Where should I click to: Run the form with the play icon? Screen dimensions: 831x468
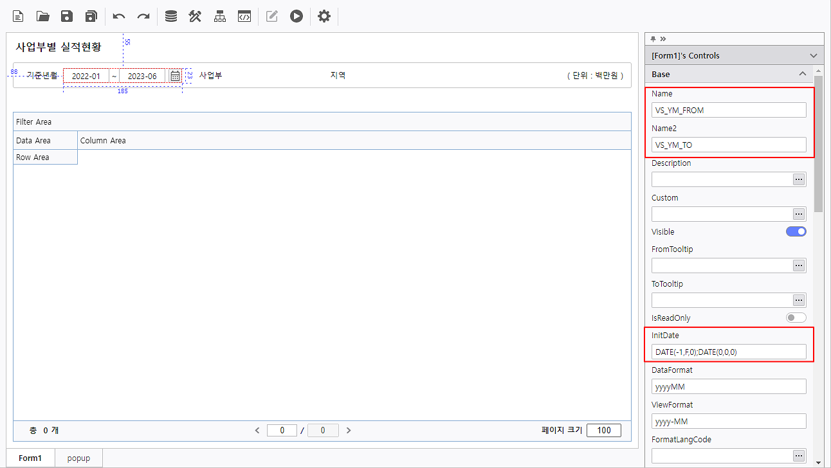(x=296, y=16)
